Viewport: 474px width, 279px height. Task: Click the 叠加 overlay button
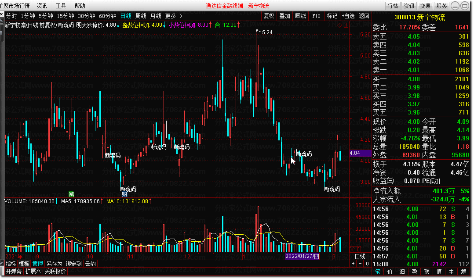click(284, 16)
